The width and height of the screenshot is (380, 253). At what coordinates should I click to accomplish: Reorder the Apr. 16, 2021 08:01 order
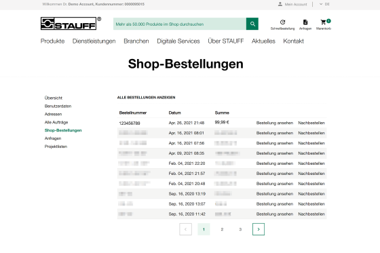pyautogui.click(x=311, y=133)
